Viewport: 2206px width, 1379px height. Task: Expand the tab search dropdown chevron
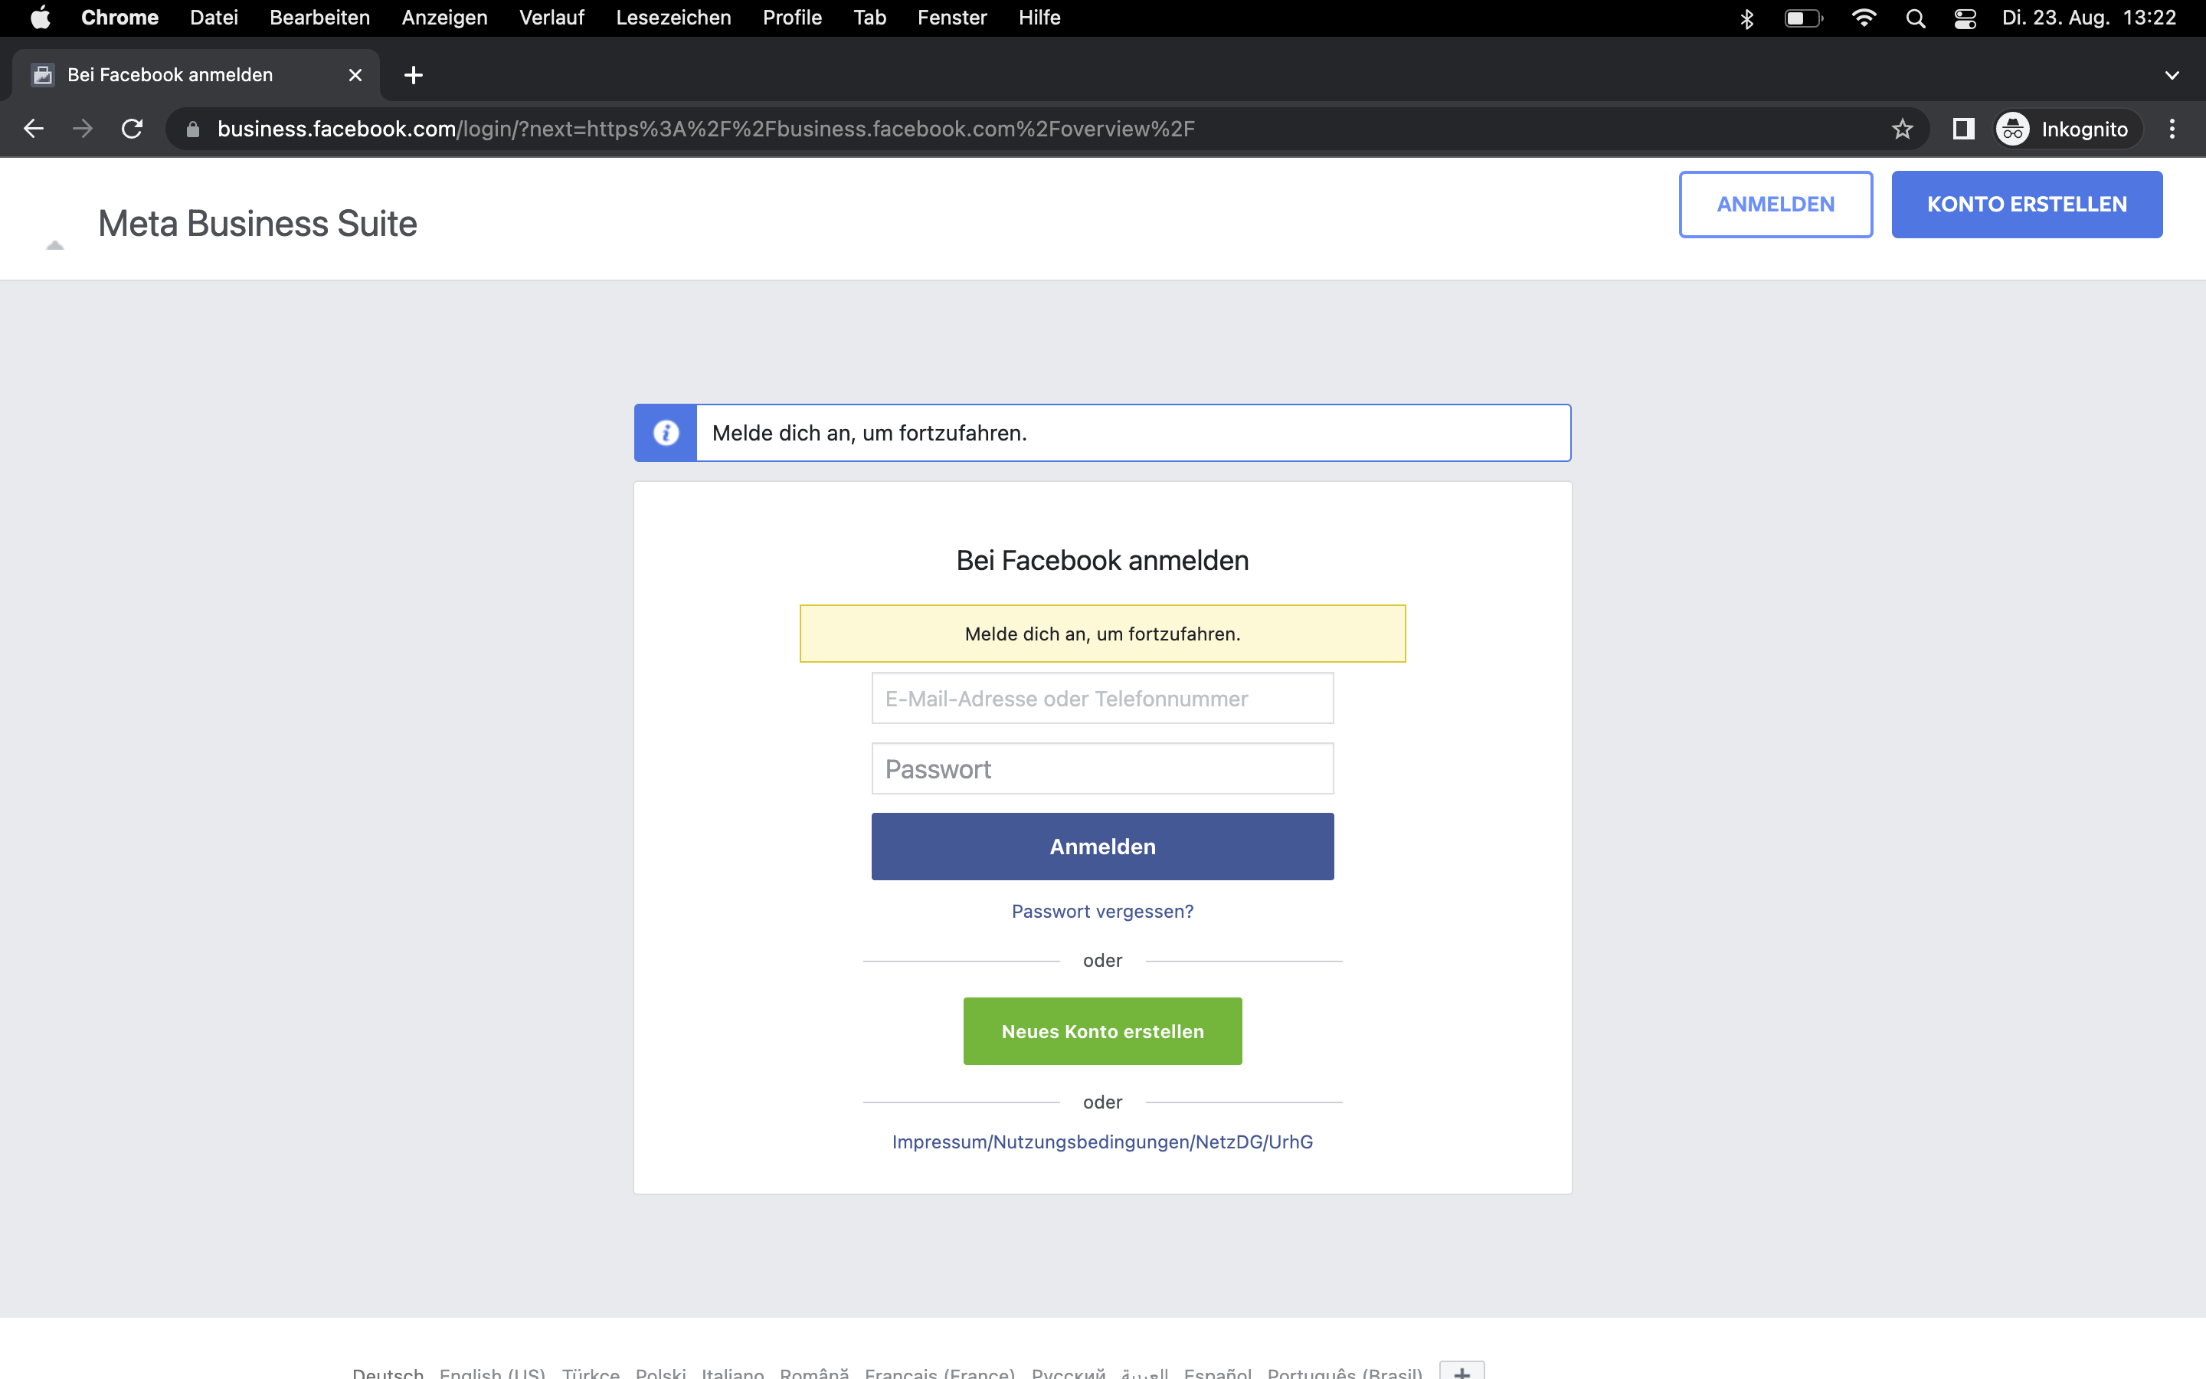click(x=2172, y=75)
